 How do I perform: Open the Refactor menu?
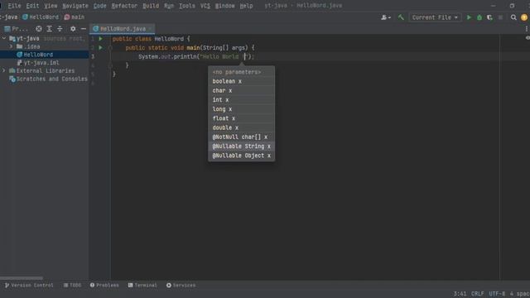[124, 6]
